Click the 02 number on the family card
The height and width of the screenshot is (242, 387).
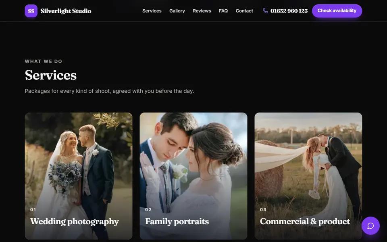[x=148, y=210]
